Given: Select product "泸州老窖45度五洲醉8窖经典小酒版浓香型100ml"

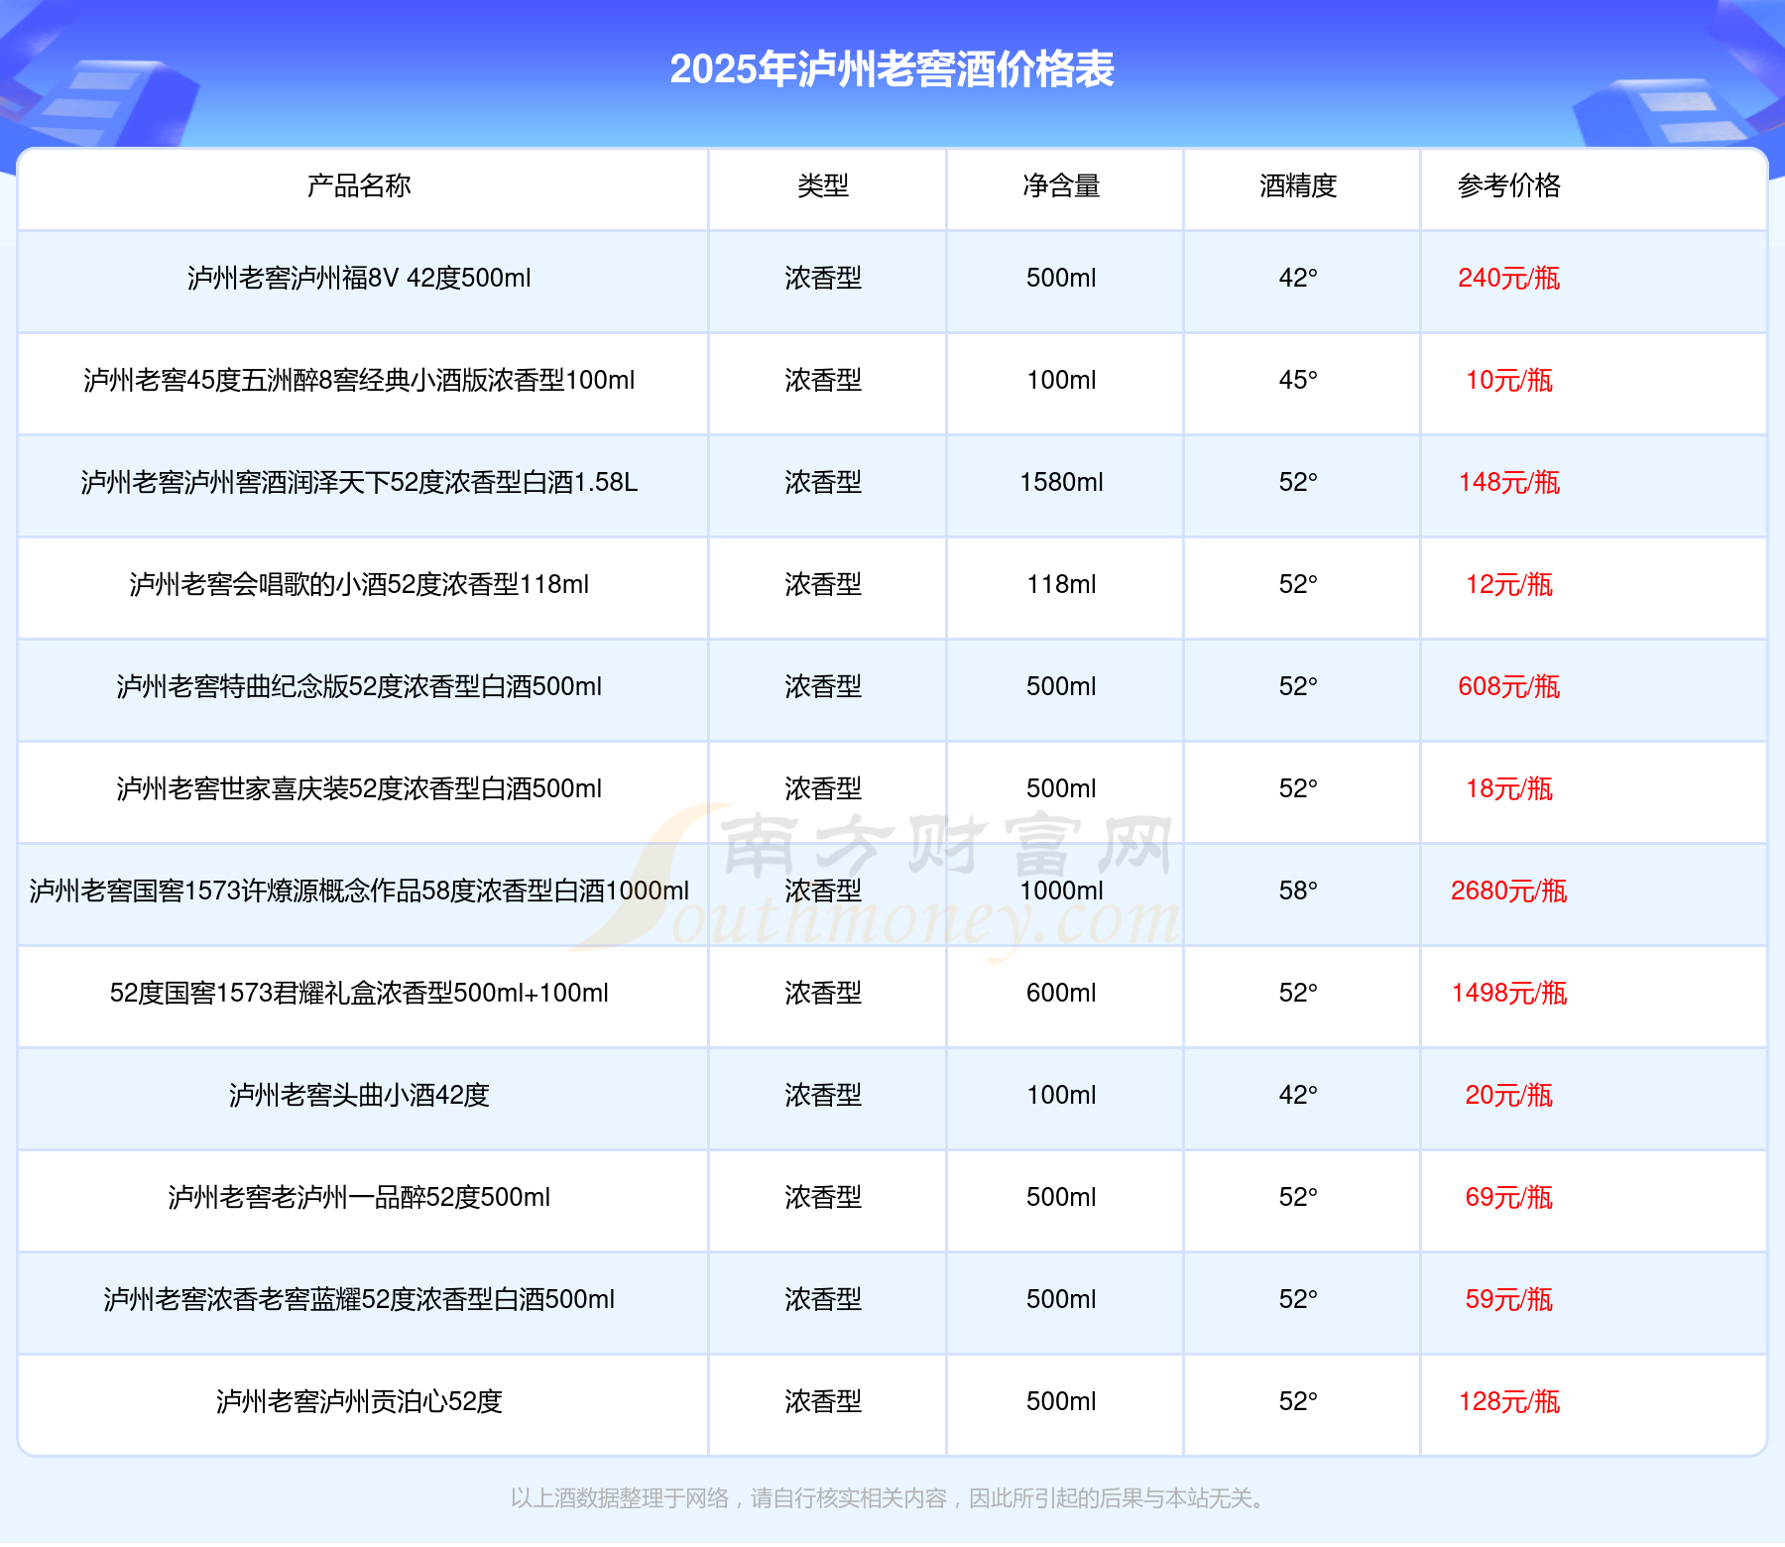Looking at the screenshot, I should point(359,380).
